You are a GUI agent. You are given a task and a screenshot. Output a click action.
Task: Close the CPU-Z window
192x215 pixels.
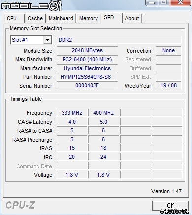tap(180, 2)
